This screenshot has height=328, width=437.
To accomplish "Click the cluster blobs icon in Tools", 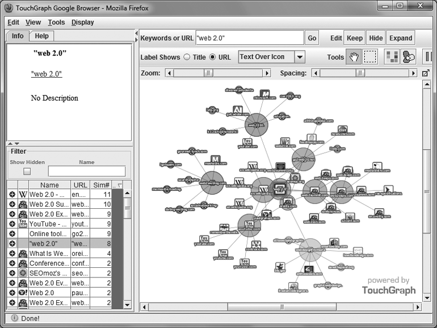I will (408, 57).
